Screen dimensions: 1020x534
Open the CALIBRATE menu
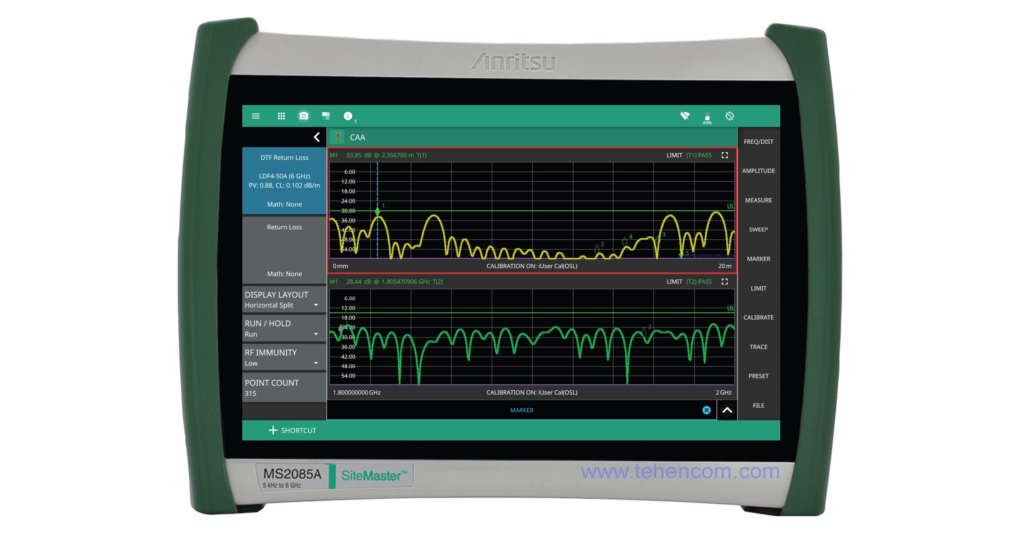tap(758, 318)
